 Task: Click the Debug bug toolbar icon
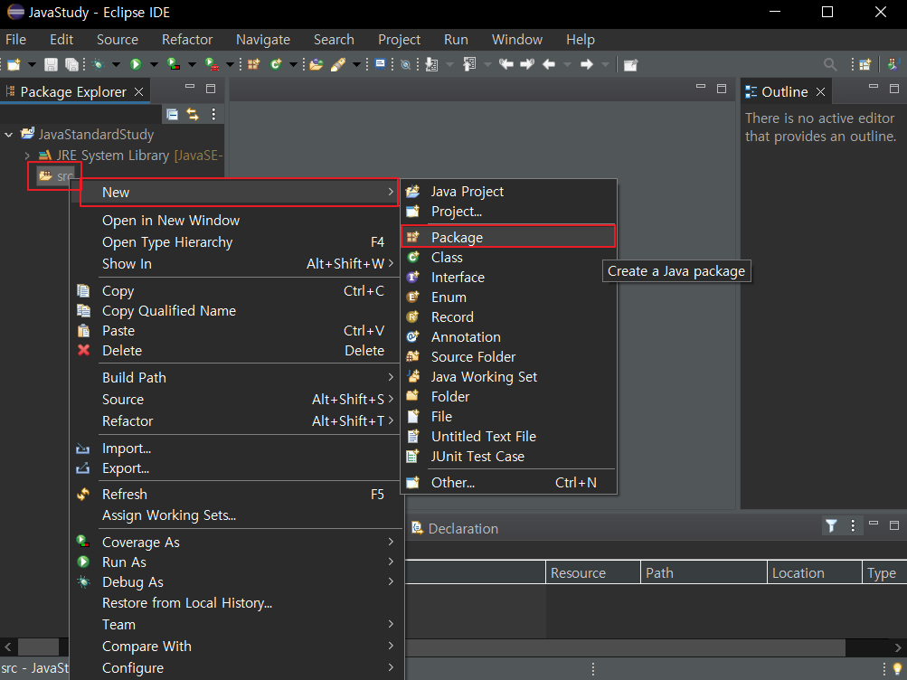[98, 65]
